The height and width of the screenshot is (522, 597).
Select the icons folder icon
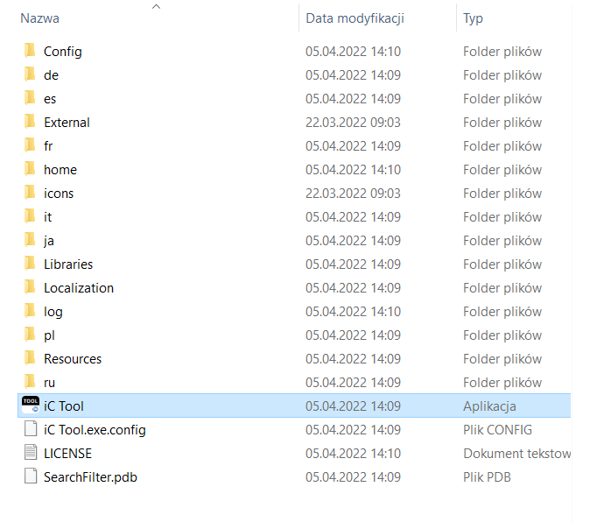coord(30,193)
